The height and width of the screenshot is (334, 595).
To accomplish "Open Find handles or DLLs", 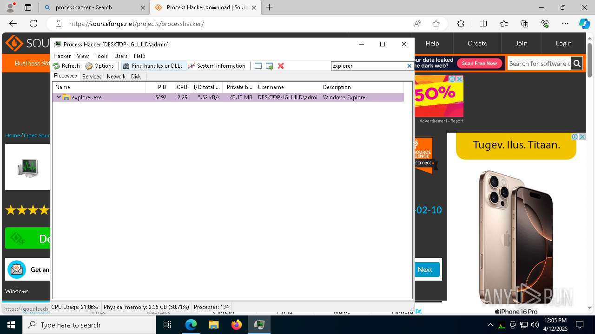I will click(x=152, y=66).
